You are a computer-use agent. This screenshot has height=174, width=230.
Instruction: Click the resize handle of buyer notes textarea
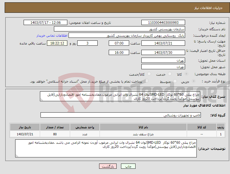pyautogui.click(x=17, y=156)
